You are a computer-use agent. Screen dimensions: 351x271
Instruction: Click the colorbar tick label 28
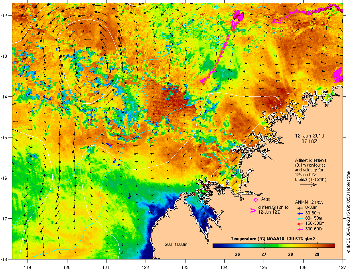(290, 254)
